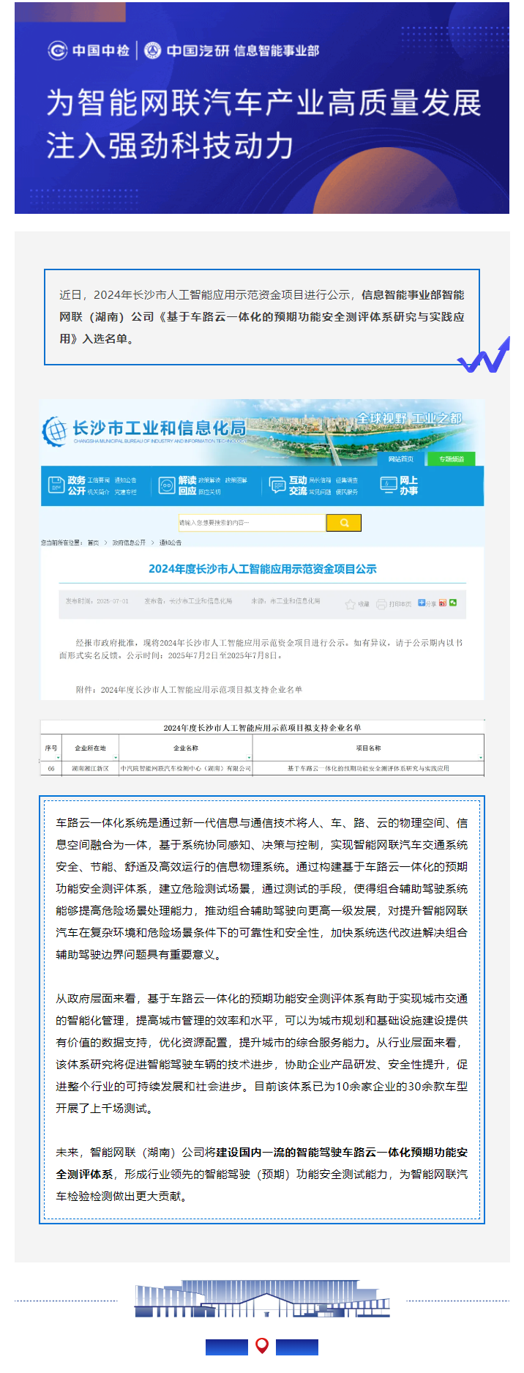Click headline 为智能网联汽车产业高质量发展
524x1373 pixels.
point(263,103)
